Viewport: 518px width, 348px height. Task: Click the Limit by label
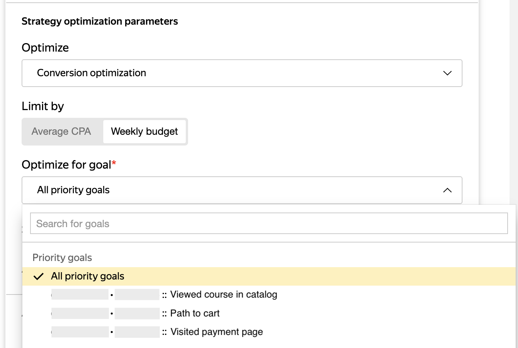pos(43,106)
